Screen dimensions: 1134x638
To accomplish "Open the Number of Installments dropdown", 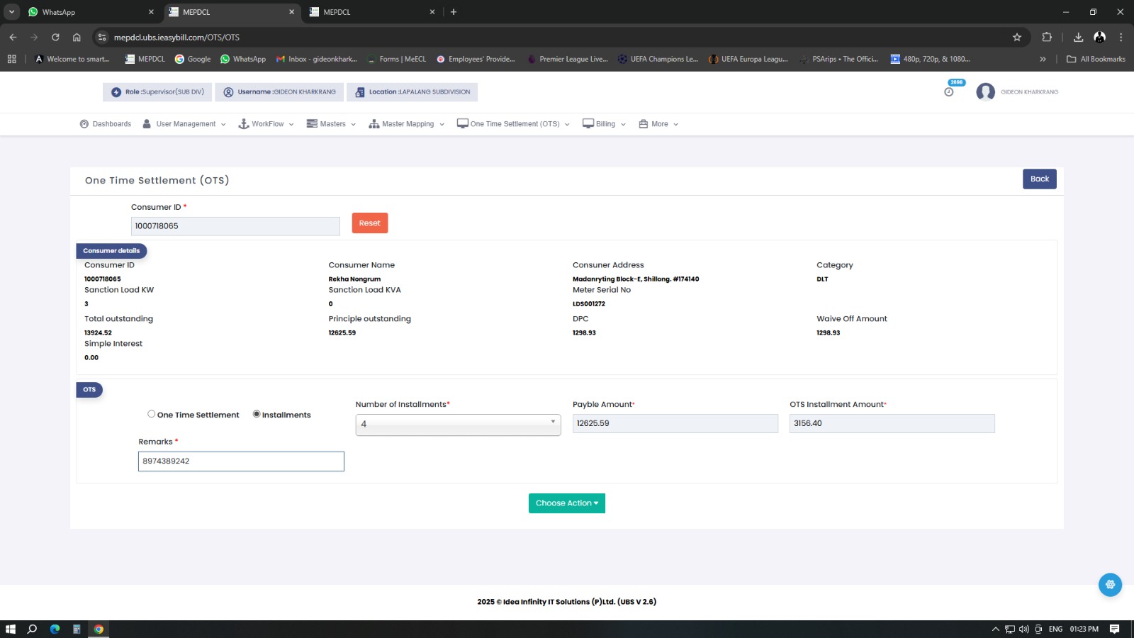I will coord(458,424).
